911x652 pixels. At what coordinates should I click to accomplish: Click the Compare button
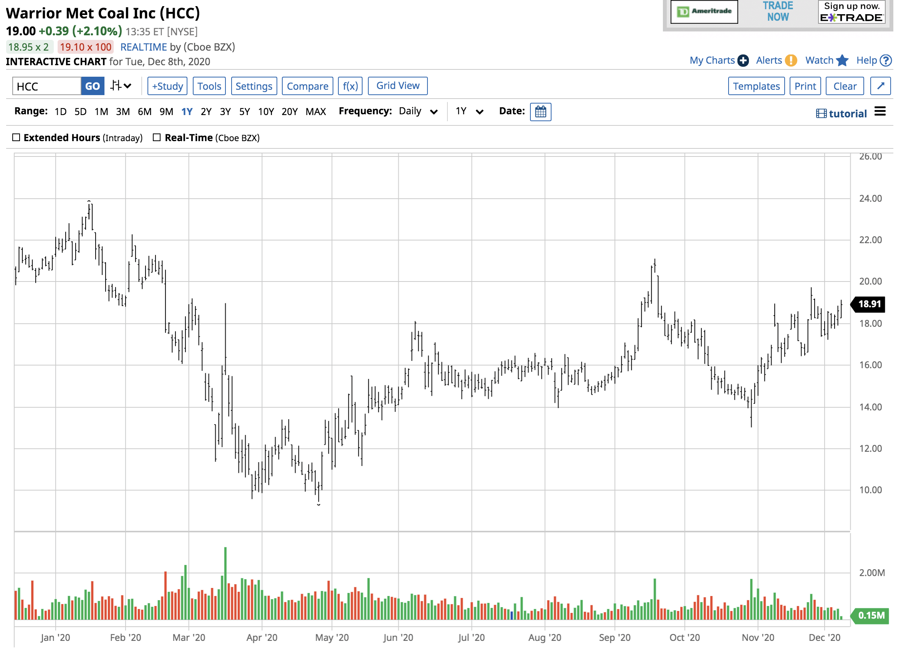(308, 86)
